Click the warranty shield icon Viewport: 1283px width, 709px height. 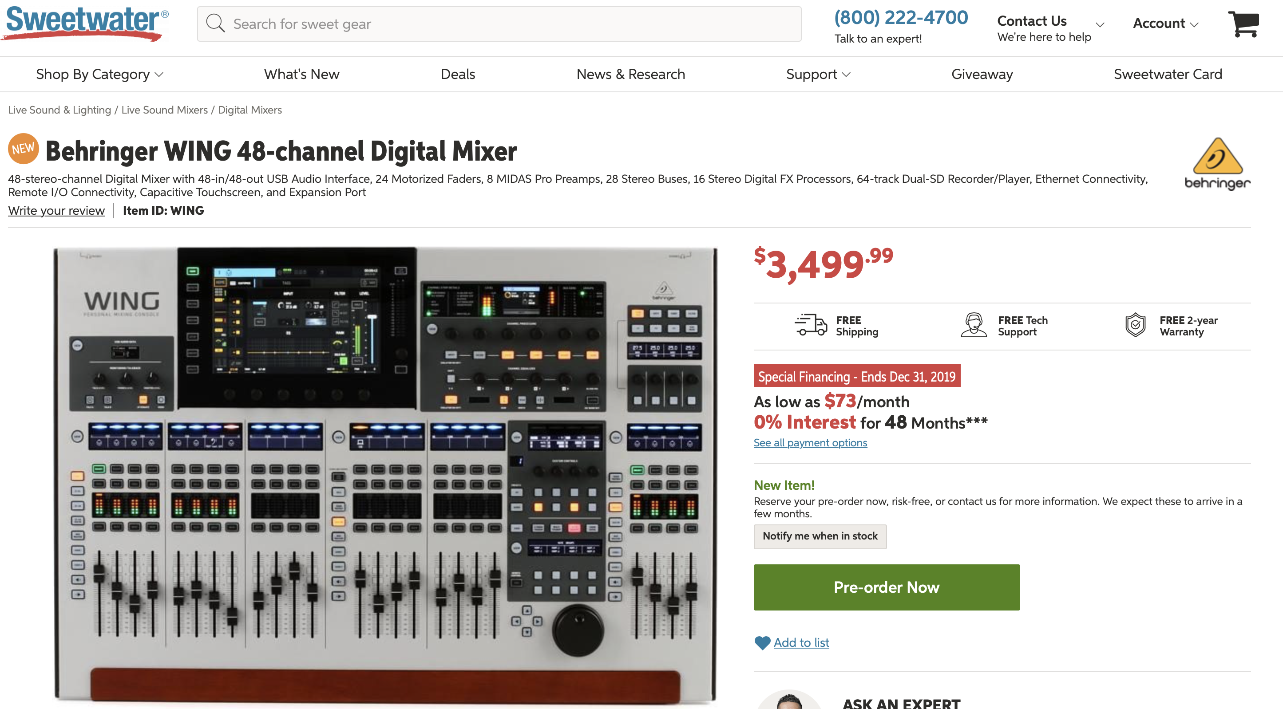tap(1135, 325)
